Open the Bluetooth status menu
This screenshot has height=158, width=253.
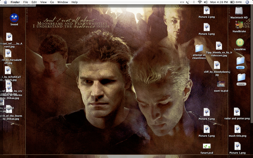coord(194,2)
